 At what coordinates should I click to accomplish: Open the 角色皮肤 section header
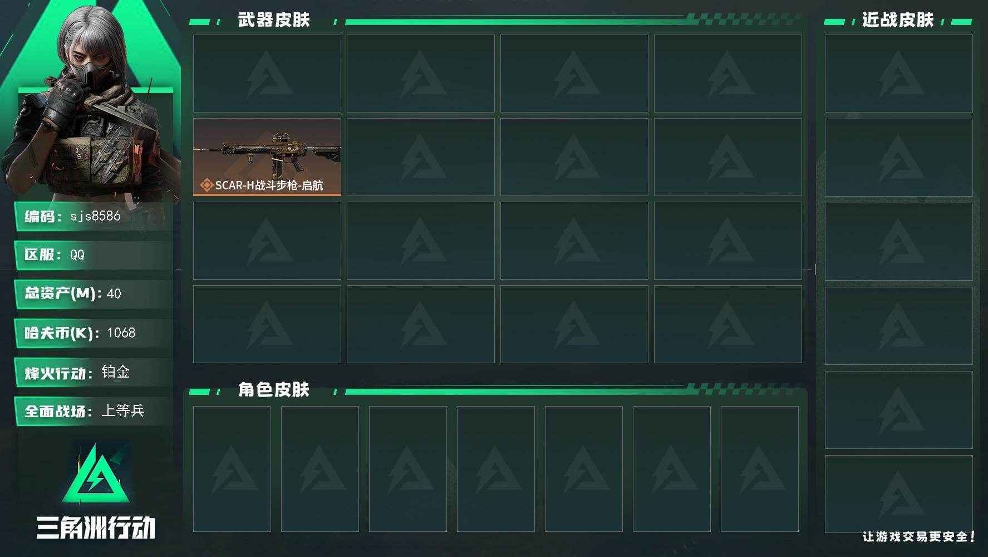click(x=274, y=389)
